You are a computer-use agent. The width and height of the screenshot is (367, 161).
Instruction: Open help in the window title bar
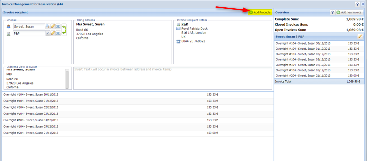[357, 4]
